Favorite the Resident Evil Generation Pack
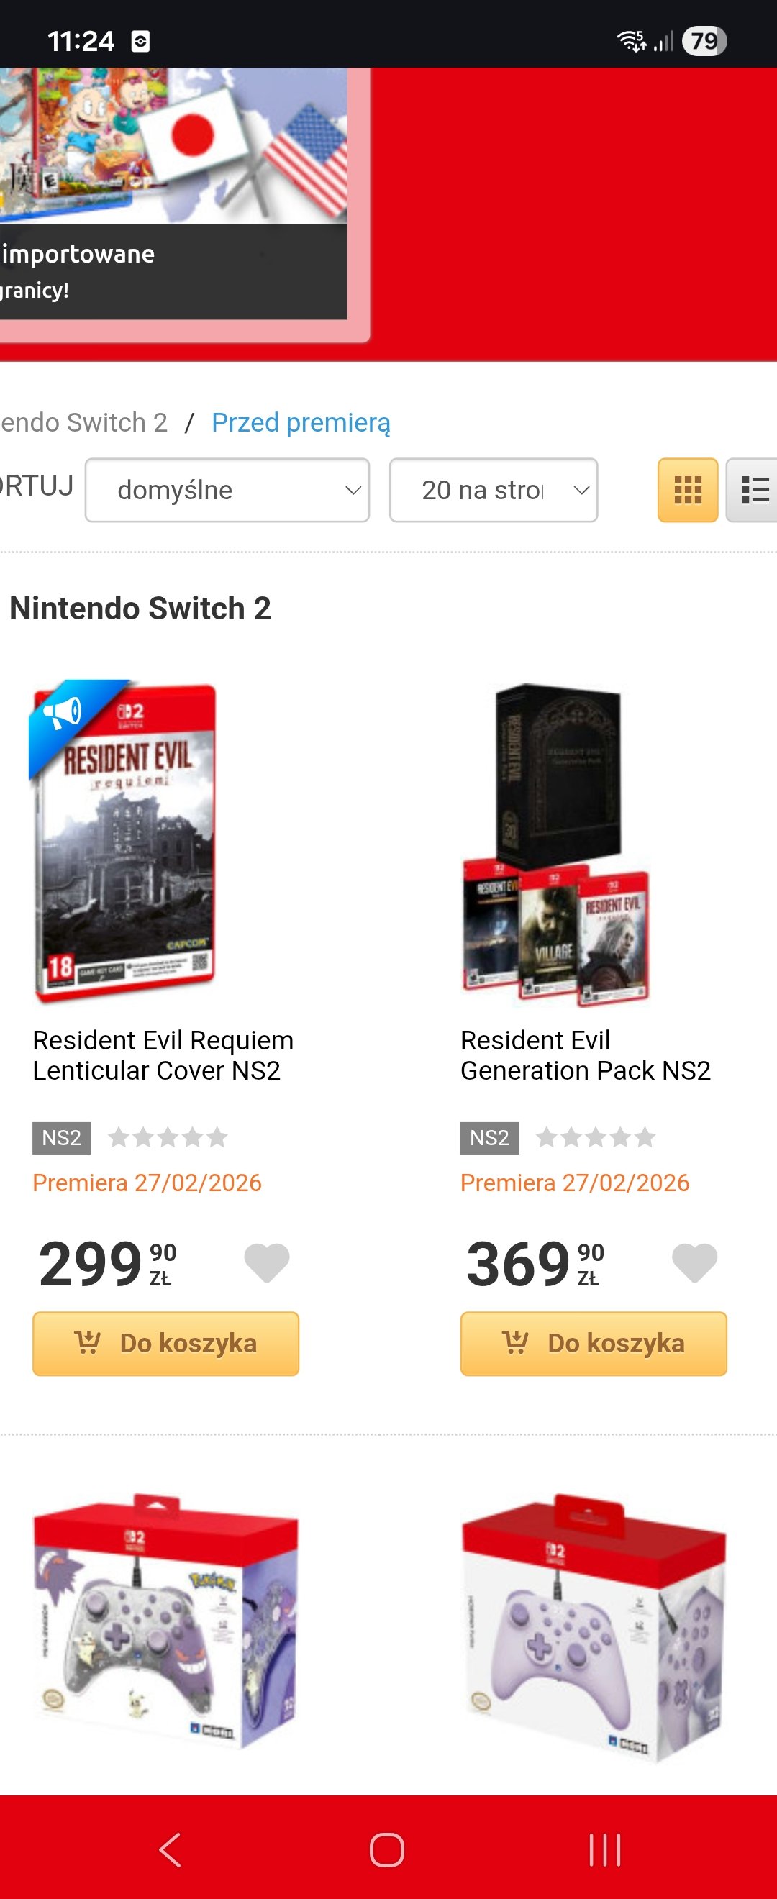The height and width of the screenshot is (1899, 777). pos(694,1263)
